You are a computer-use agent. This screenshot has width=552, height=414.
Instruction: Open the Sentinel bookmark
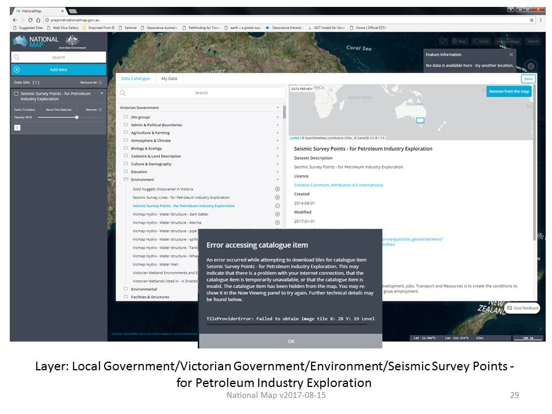click(x=128, y=28)
